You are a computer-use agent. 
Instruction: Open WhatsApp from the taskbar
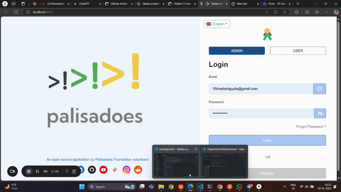(239, 187)
